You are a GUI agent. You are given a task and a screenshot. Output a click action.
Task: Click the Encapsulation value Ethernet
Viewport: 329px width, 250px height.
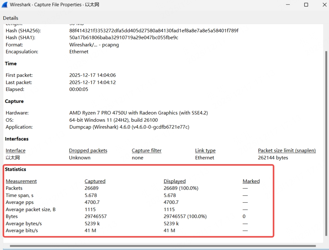[x=79, y=52]
